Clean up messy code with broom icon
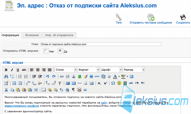 click(x=85, y=77)
